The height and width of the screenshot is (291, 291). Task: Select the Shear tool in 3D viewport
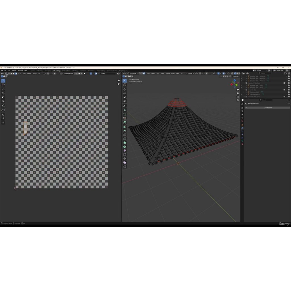click(x=125, y=163)
